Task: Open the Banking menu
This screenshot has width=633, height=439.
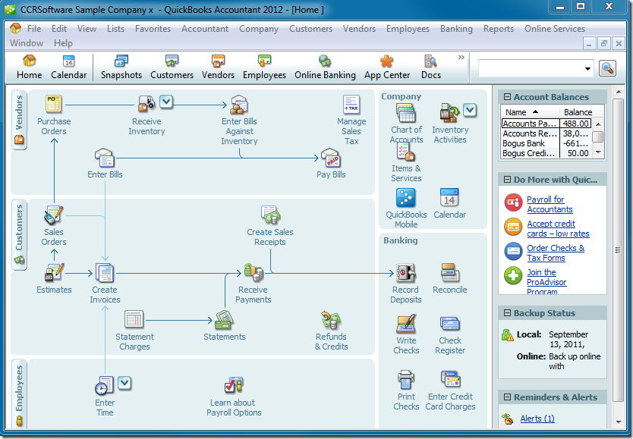Action: pos(456,29)
